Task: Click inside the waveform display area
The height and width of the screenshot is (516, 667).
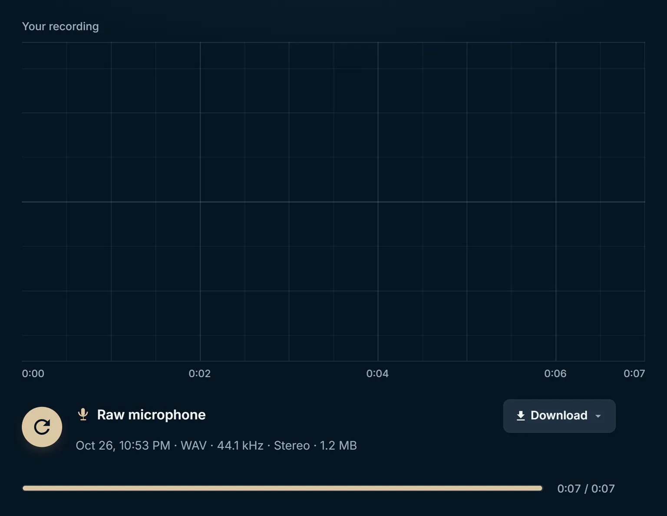Action: [x=333, y=202]
